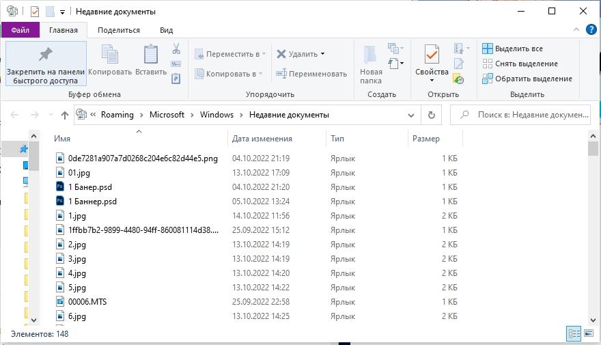Click the search field Поиск в: Недавние документы
601x345 pixels.
click(520, 115)
